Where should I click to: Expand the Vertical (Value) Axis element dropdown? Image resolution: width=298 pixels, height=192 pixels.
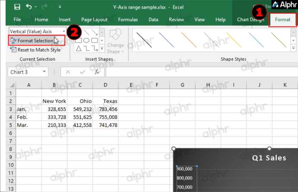pos(64,31)
